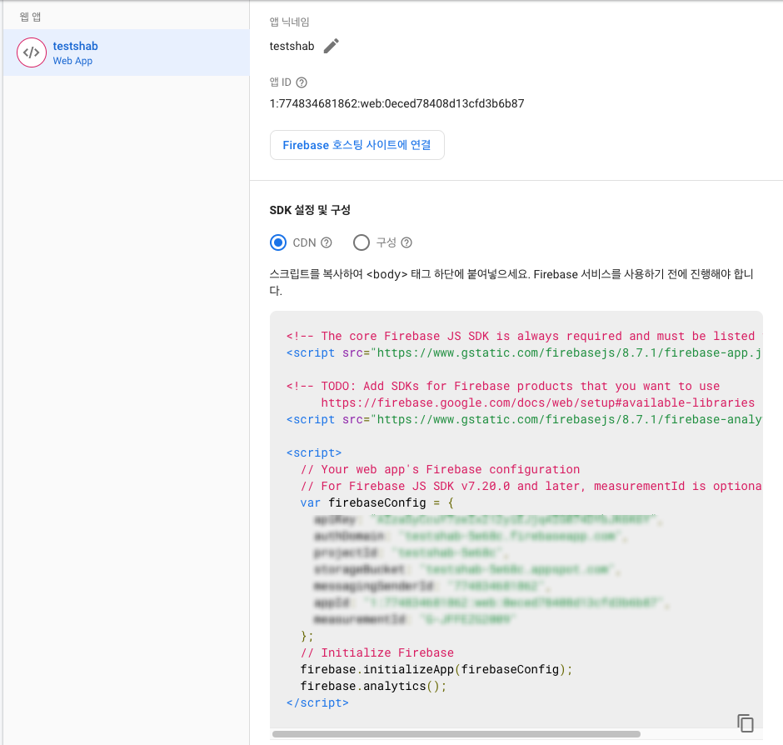Open the help icon next to 앱 ID
This screenshot has width=783, height=745.
click(302, 82)
